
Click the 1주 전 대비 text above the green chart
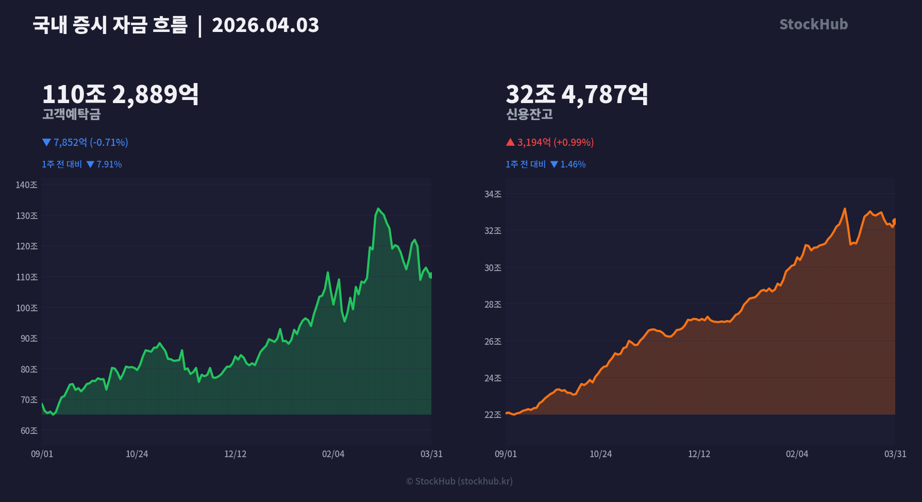(62, 164)
